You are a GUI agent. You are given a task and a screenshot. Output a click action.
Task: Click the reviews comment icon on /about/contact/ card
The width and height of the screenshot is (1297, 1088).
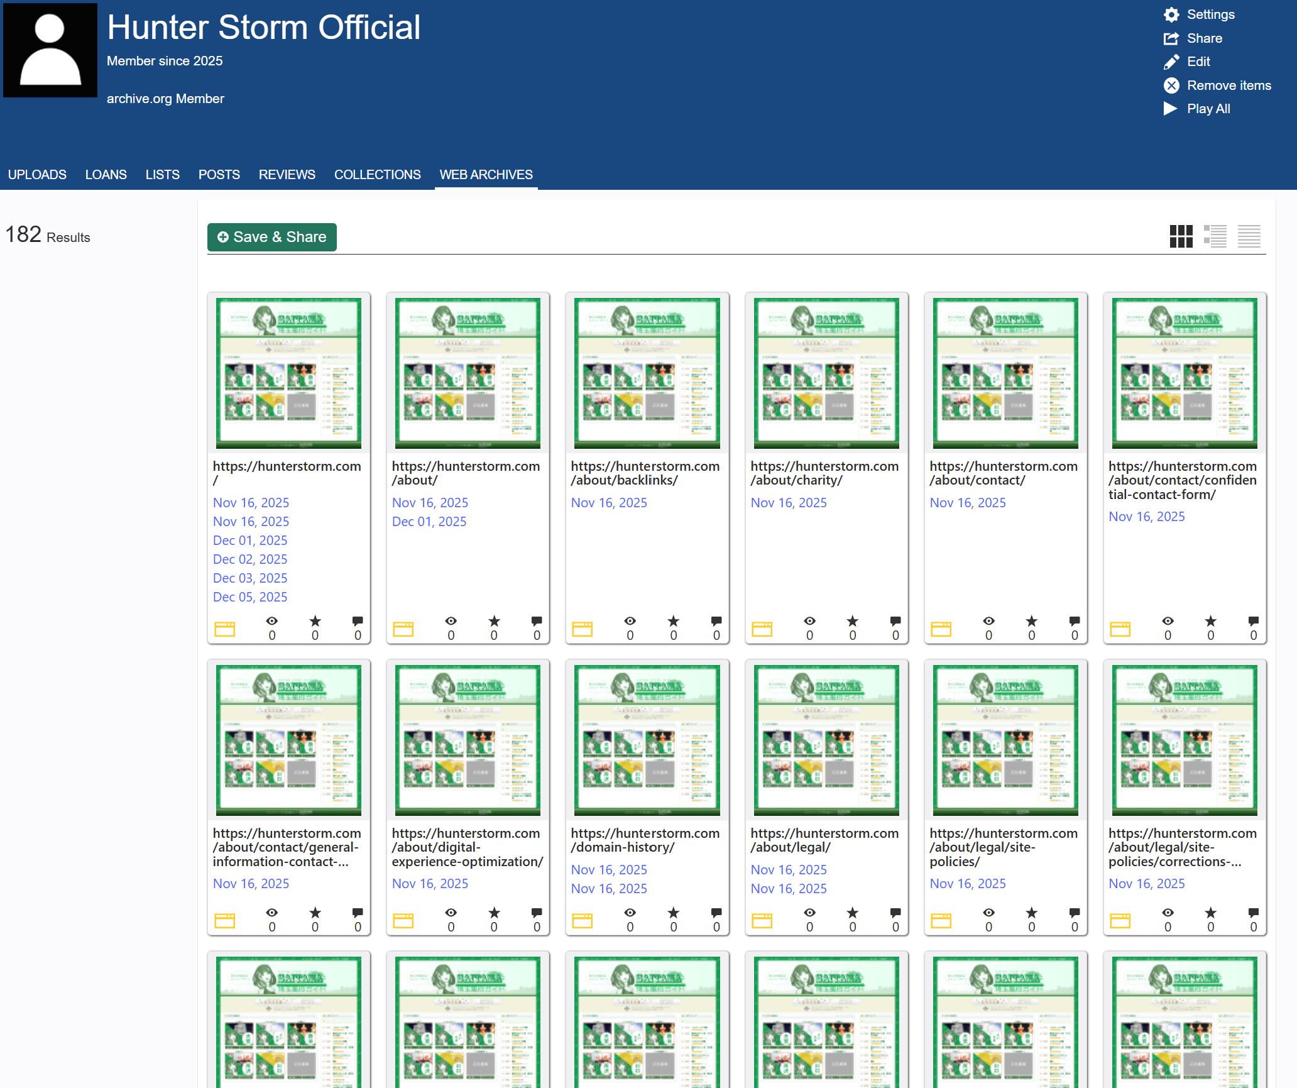pos(1075,621)
